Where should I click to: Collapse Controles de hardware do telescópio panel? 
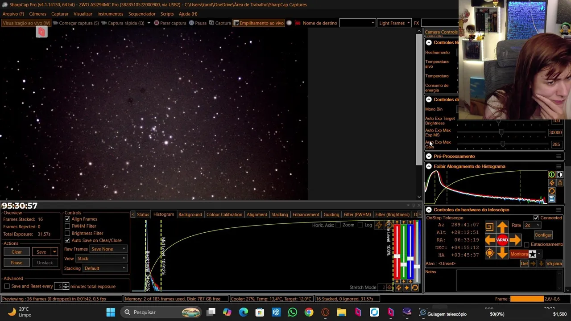pos(429,210)
